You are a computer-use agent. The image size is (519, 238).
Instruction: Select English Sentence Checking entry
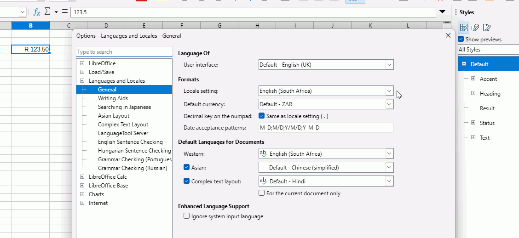(130, 142)
